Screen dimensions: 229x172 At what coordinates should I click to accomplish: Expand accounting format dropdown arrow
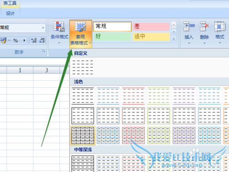(9, 41)
